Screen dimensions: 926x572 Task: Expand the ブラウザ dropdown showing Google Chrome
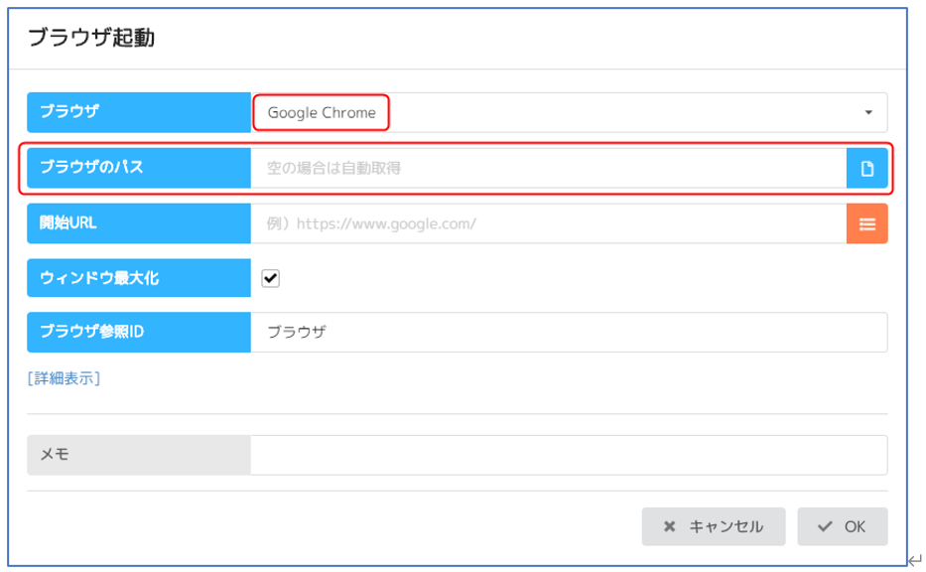tap(569, 112)
